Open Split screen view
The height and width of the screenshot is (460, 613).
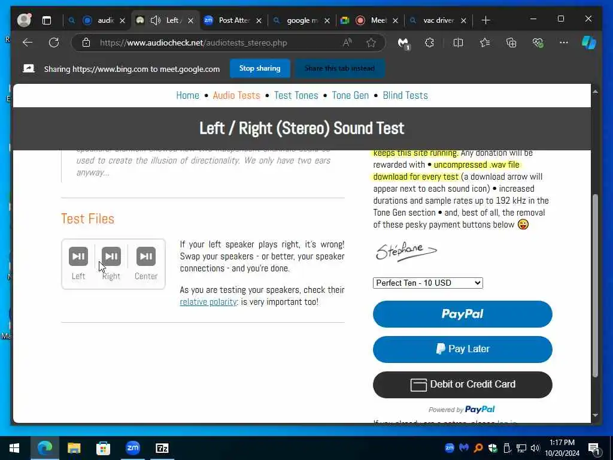[x=458, y=43]
